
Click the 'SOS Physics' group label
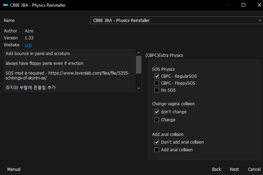164,69
